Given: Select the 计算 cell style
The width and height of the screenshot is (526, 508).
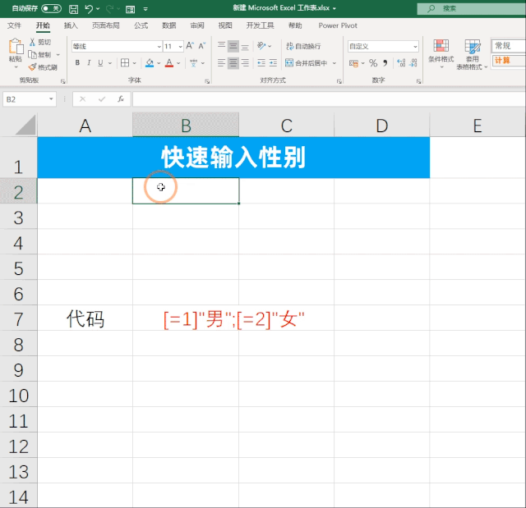Looking at the screenshot, I should [x=508, y=61].
